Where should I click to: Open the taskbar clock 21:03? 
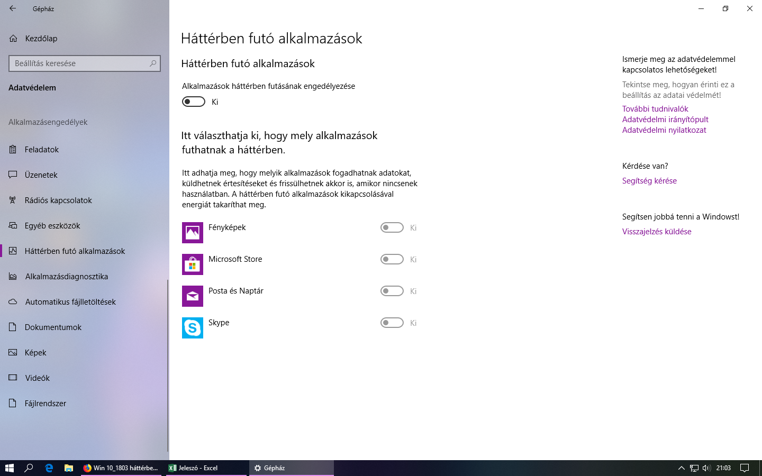723,468
